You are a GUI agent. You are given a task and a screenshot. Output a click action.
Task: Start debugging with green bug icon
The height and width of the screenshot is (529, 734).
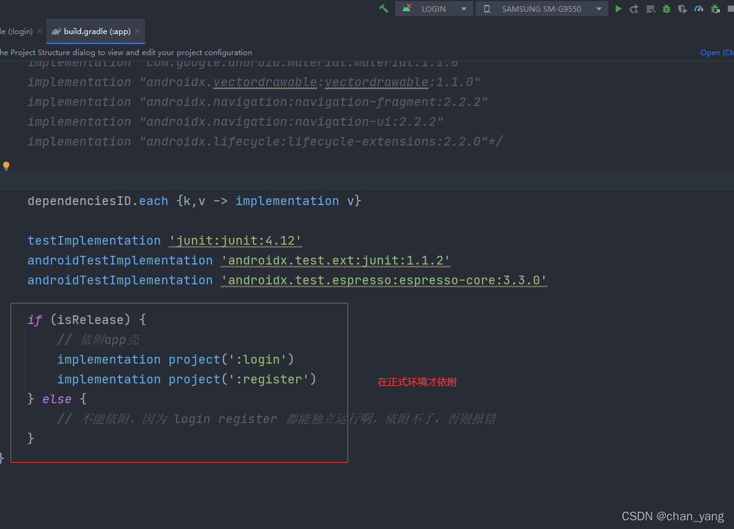(x=666, y=9)
